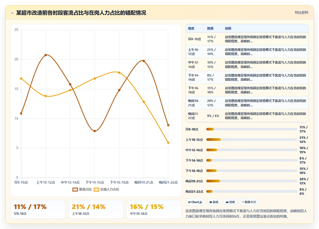Viewport: 319px width, 229px height.
Task: Select table row 下午14-16点
Action: (247, 77)
